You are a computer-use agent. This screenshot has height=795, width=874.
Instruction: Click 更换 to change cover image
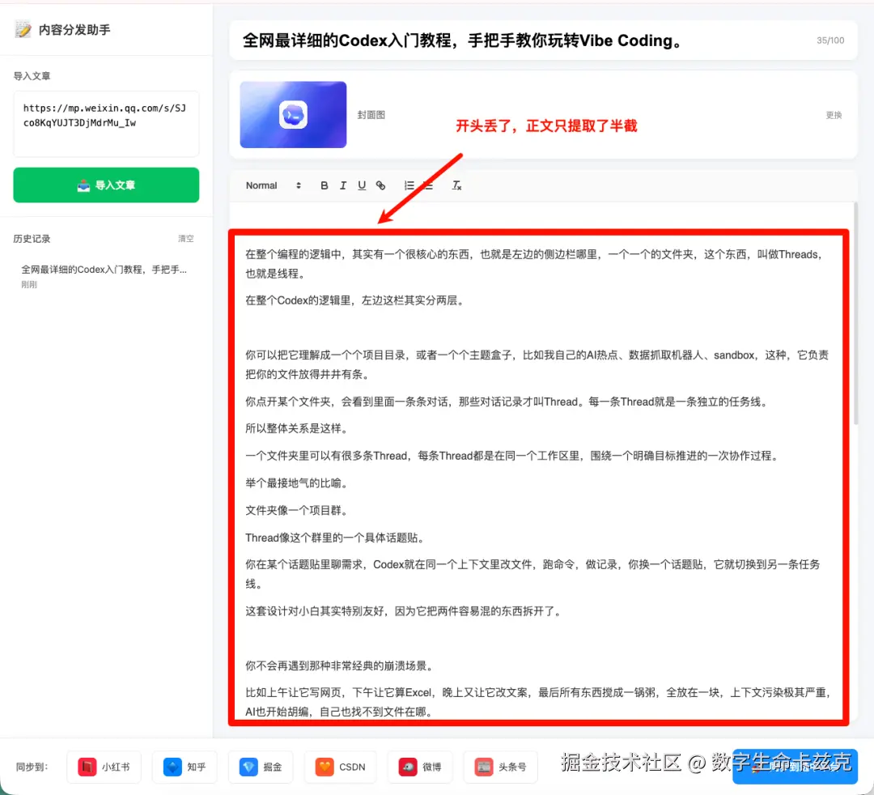(x=834, y=115)
